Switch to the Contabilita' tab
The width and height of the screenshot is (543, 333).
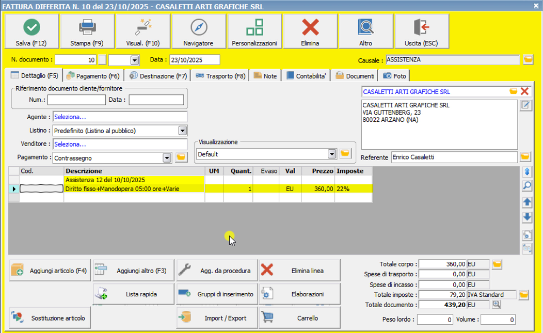point(307,76)
